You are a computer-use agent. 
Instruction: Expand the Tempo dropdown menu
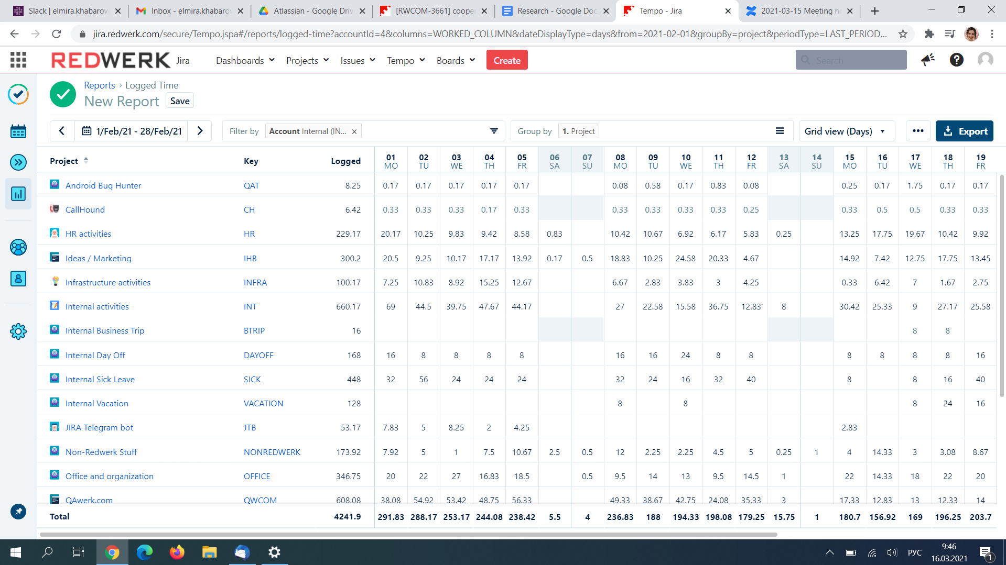point(406,61)
